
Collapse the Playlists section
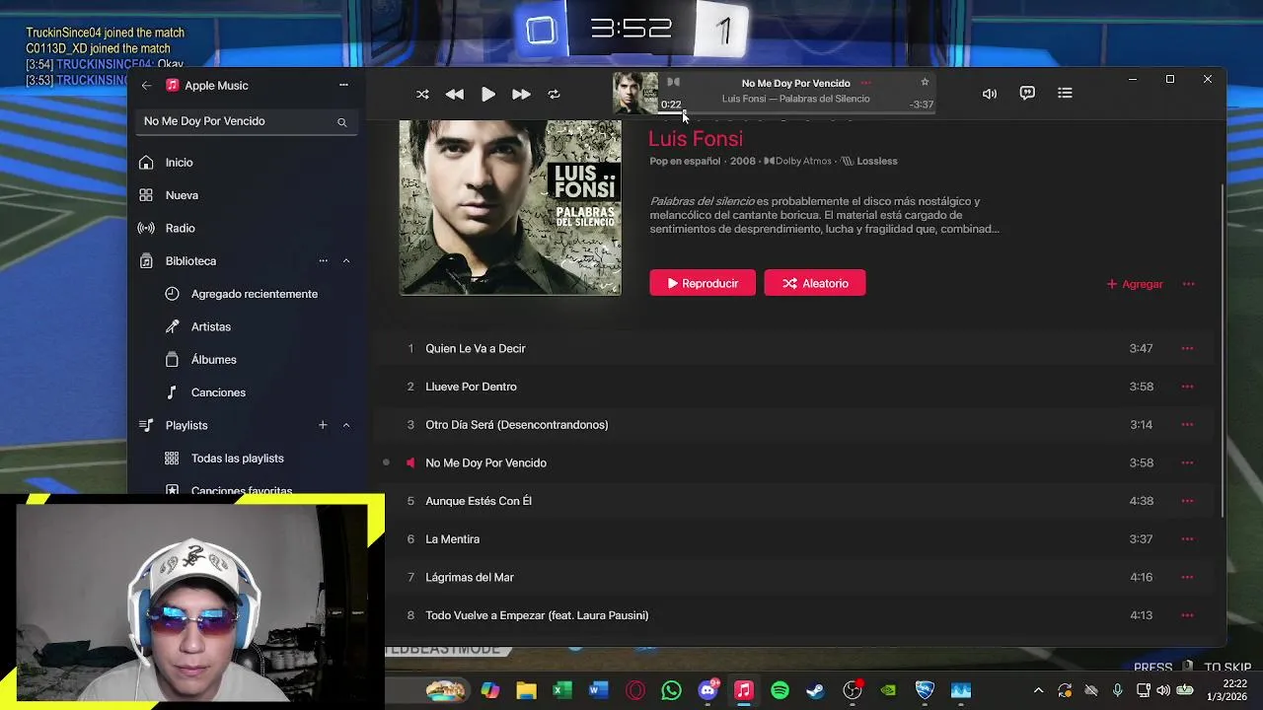[346, 425]
